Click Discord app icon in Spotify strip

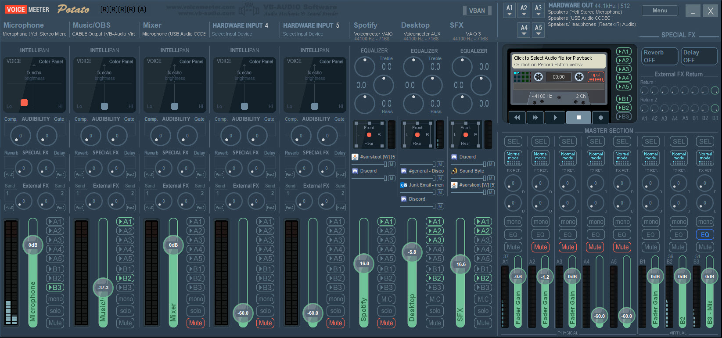tap(355, 171)
